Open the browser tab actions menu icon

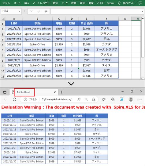(x=5, y=92)
